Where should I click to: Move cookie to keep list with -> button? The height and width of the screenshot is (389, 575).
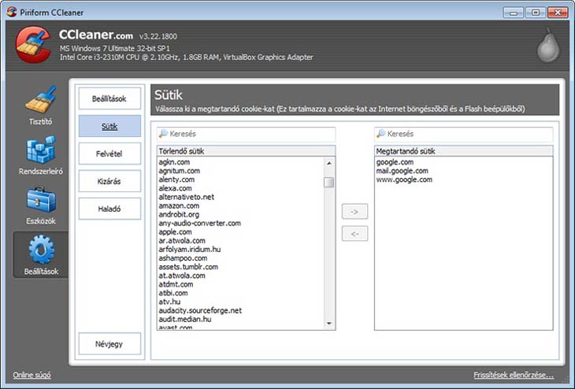[354, 212]
